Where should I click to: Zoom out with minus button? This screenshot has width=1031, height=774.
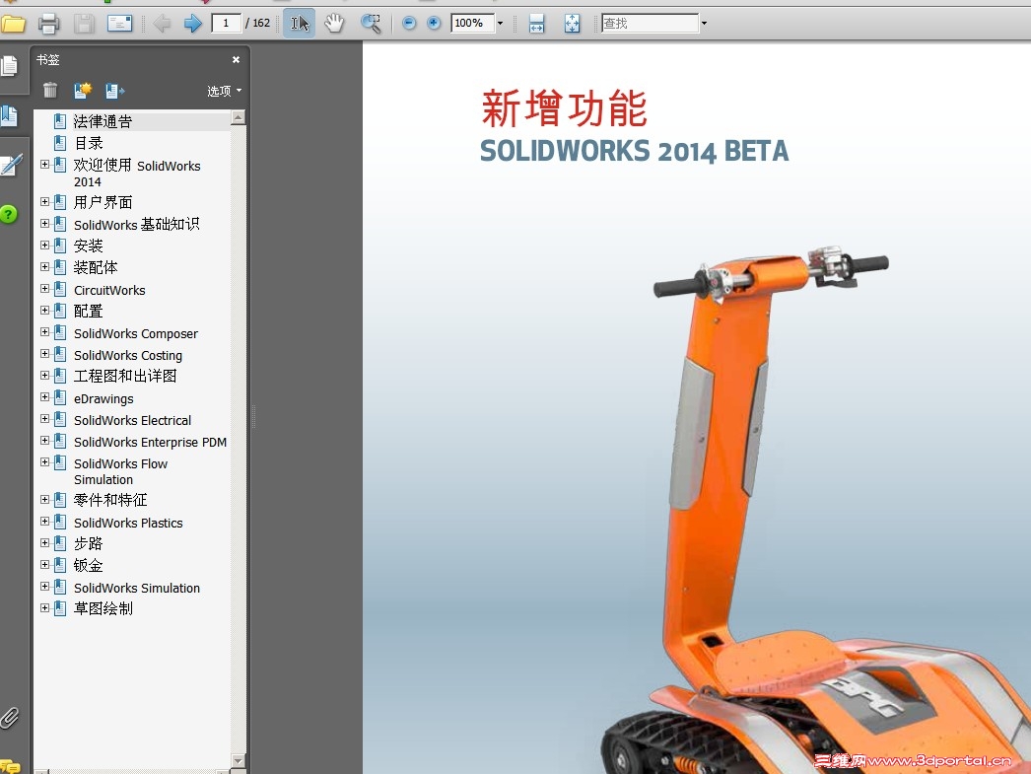point(409,23)
